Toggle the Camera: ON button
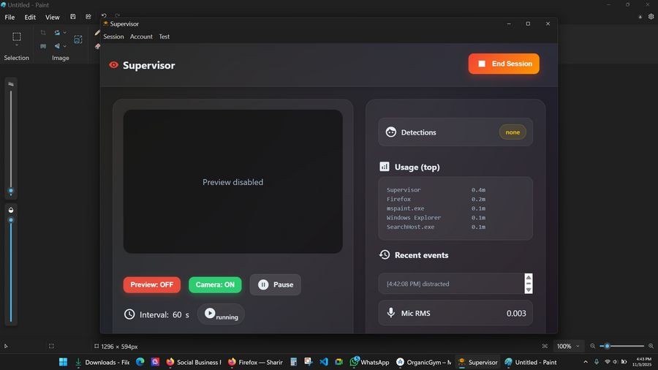This screenshot has width=658, height=370. [215, 284]
